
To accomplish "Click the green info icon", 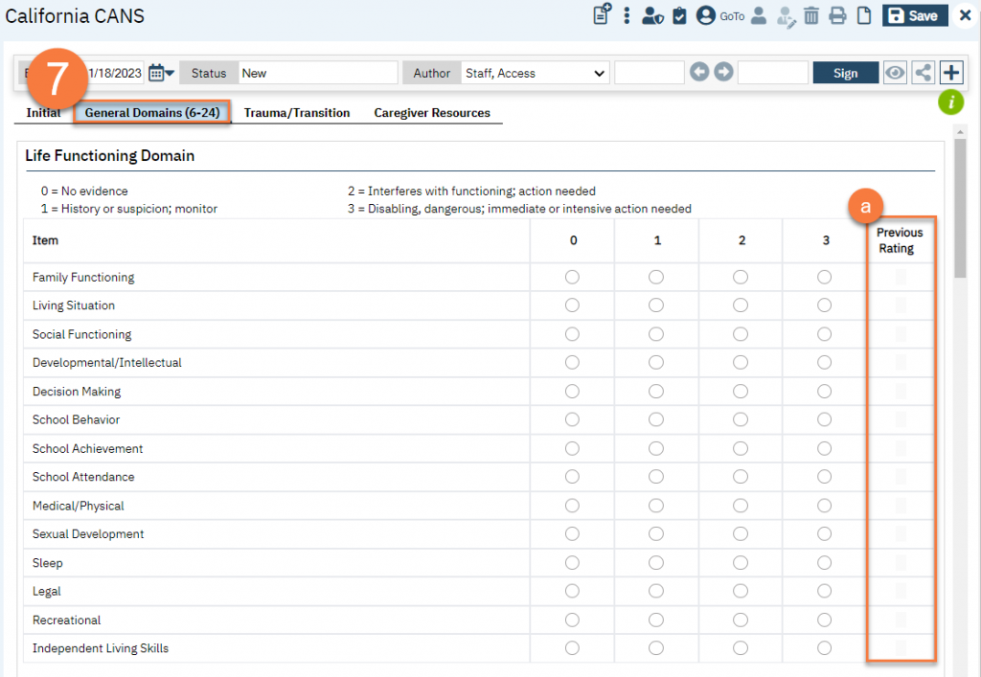I will [x=950, y=102].
